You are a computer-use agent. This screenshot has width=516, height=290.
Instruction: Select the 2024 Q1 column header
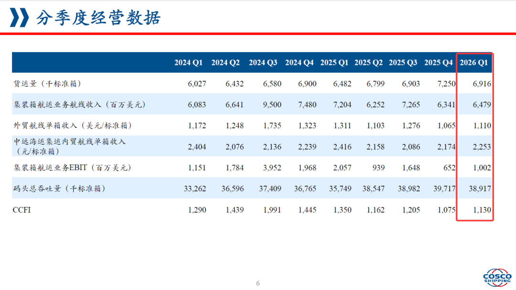pos(188,62)
